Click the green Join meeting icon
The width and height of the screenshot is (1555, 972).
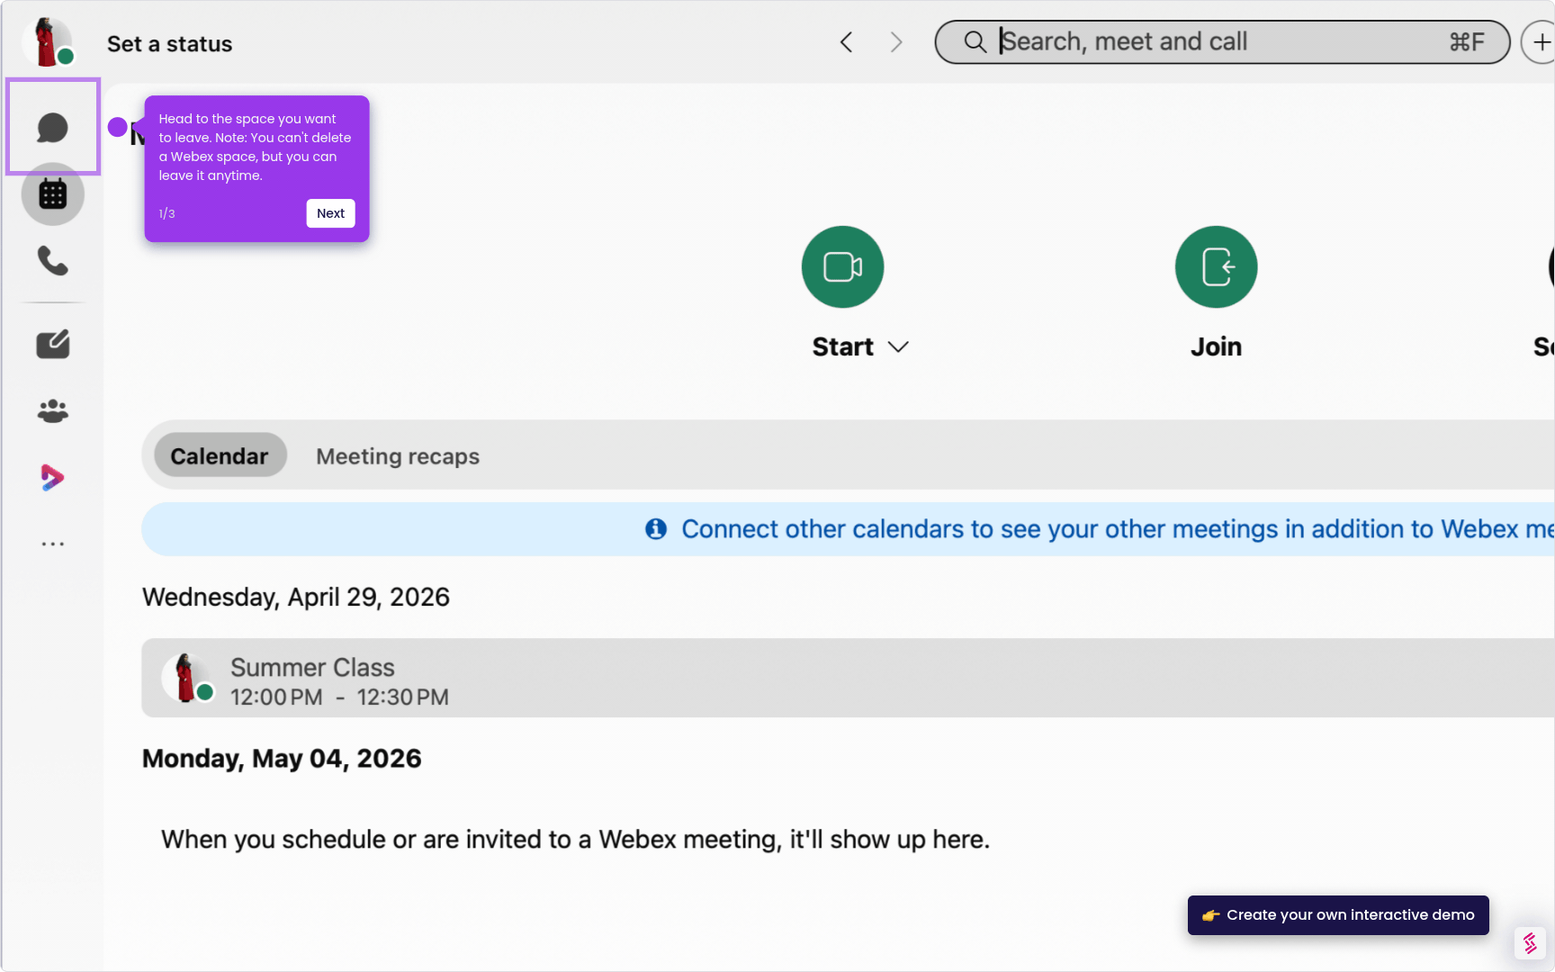pyautogui.click(x=1217, y=266)
